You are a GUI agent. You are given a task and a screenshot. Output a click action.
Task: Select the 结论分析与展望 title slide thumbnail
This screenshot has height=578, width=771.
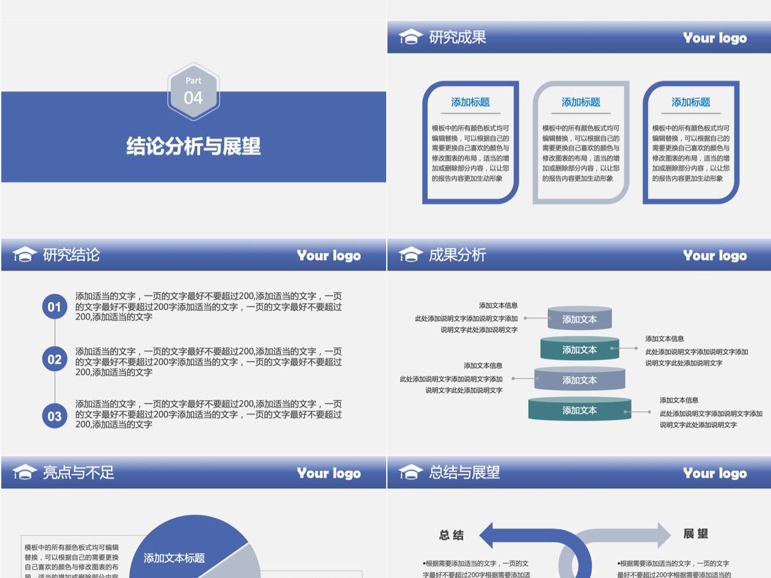pos(193,119)
